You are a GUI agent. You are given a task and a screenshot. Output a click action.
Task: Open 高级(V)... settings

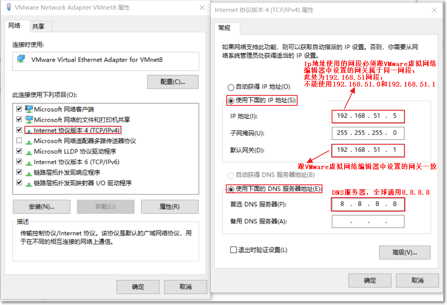[405, 252]
